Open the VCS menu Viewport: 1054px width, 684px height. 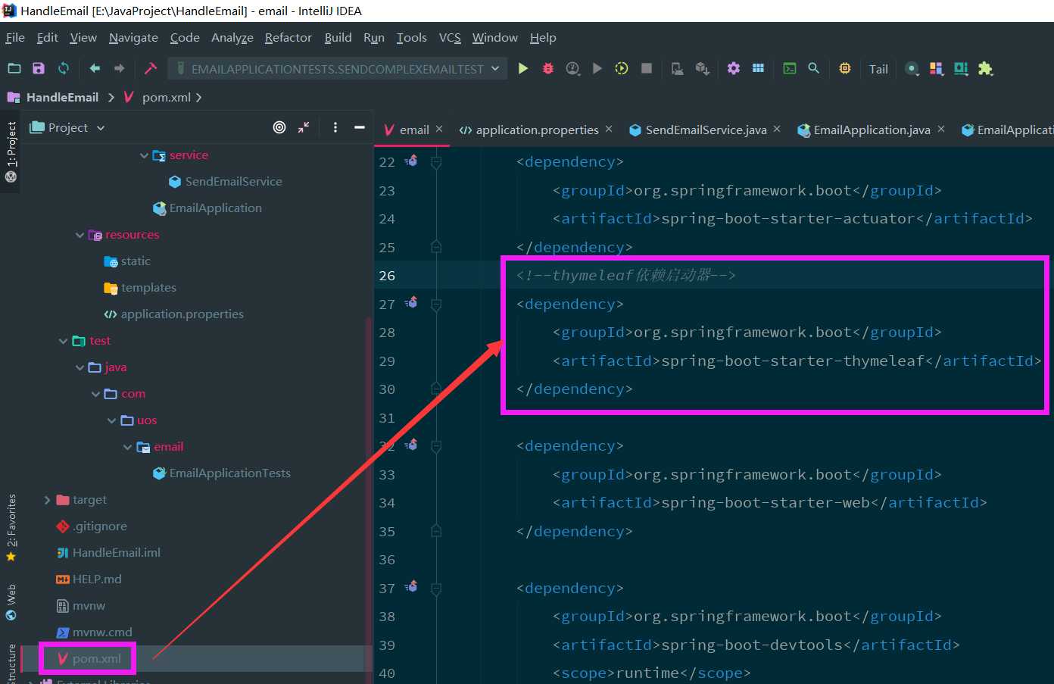(450, 37)
